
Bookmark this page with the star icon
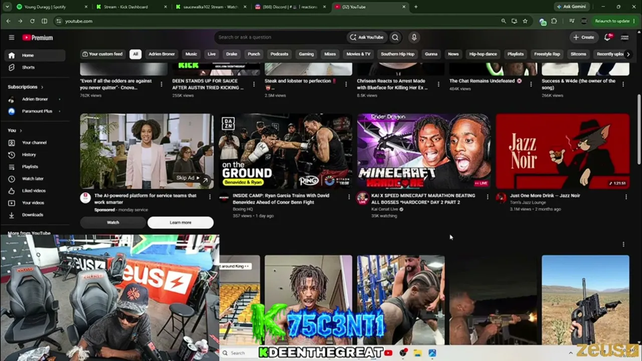525,21
